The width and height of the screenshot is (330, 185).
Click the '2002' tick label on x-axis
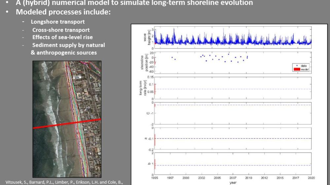pos(202,178)
